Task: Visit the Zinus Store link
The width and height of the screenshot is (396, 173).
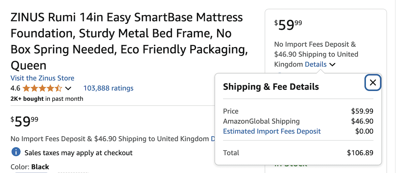Action: coord(42,78)
